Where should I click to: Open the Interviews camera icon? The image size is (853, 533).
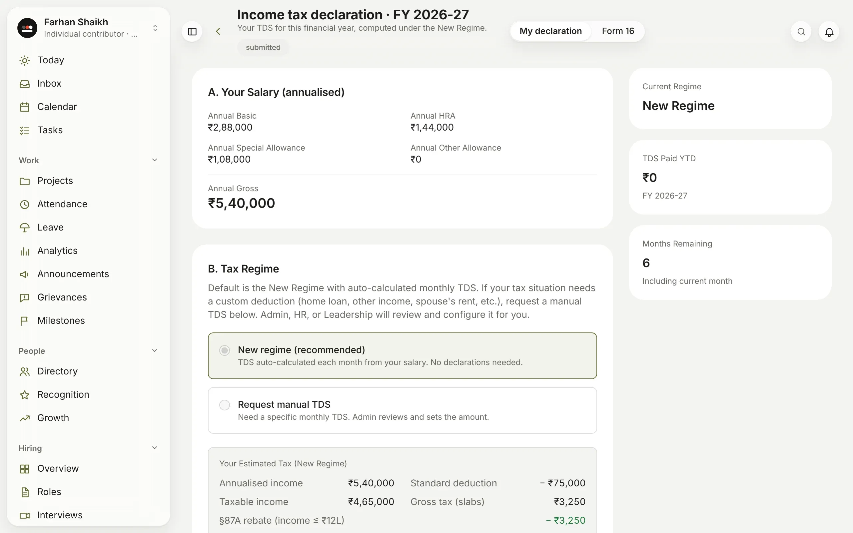(x=25, y=515)
